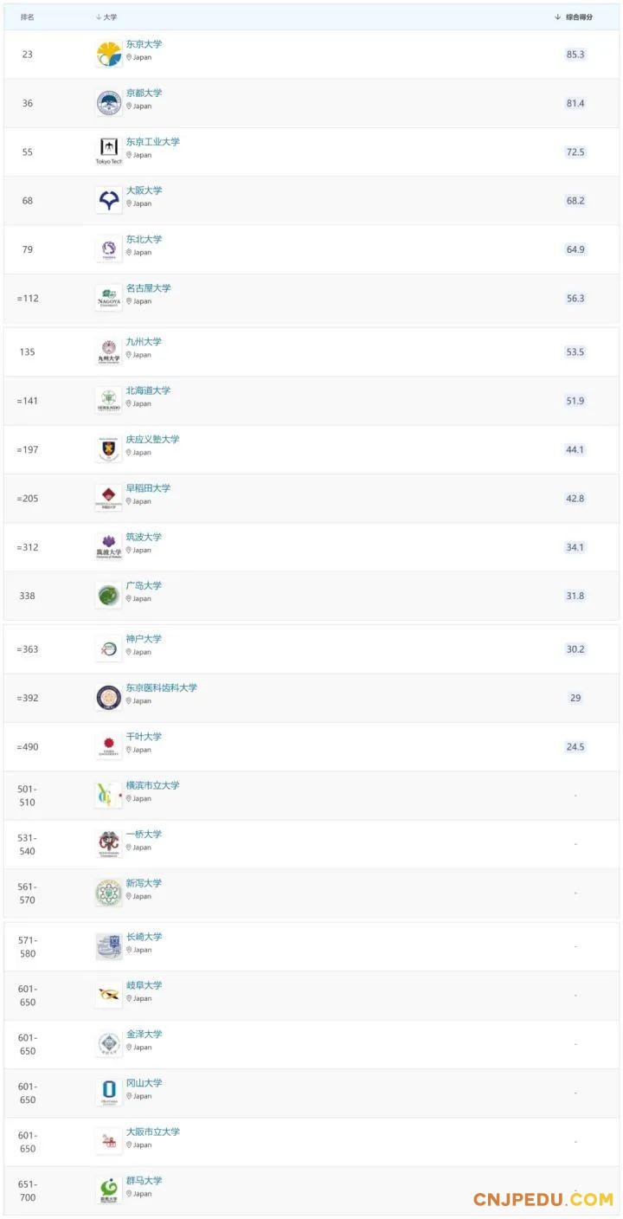The height and width of the screenshot is (1219, 623).
Task: Click the 85.3 score badge
Action: 575,55
